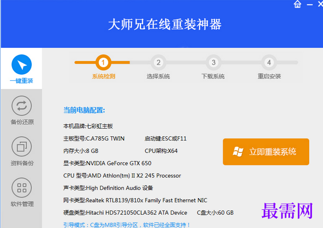Select step 2 选择系统 circle

tap(158, 62)
